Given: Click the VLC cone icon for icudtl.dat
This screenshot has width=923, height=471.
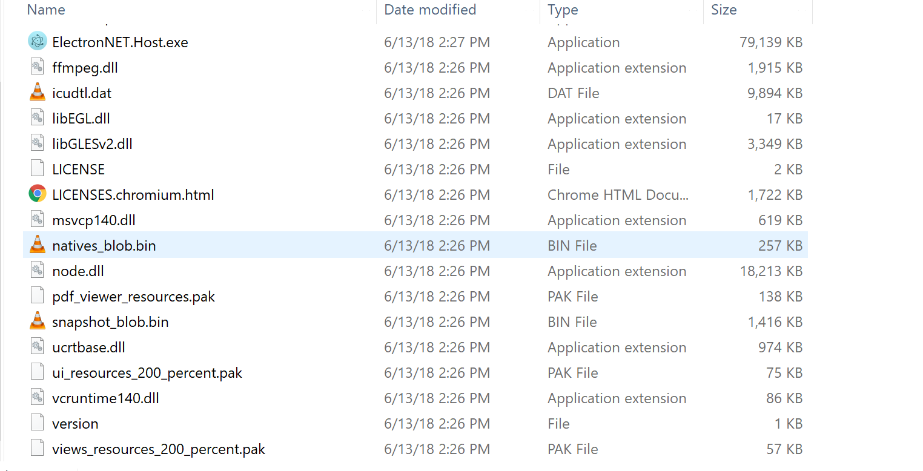Looking at the screenshot, I should (x=37, y=93).
